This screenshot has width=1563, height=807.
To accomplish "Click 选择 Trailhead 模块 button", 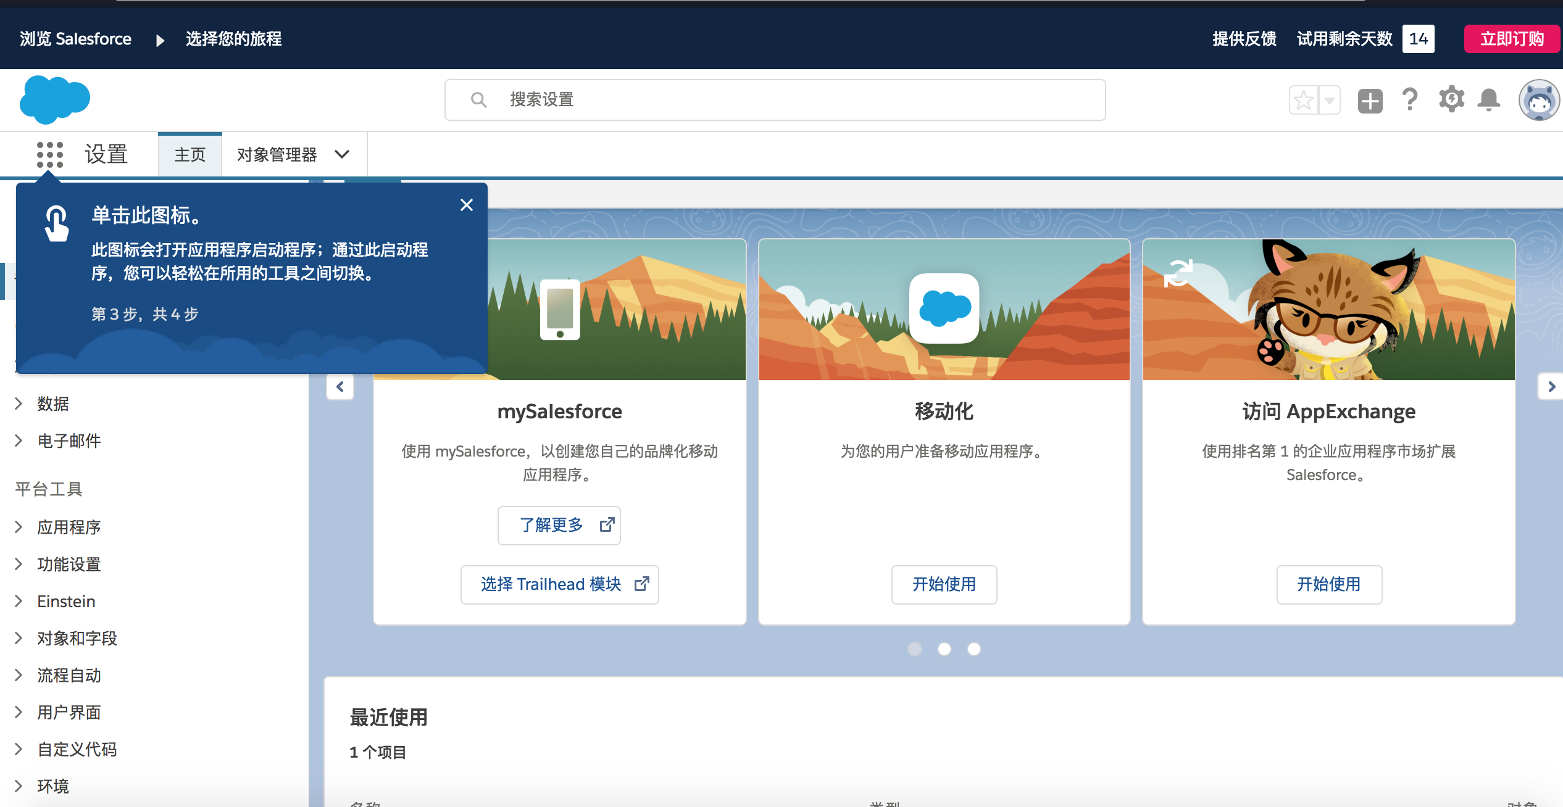I will click(559, 584).
